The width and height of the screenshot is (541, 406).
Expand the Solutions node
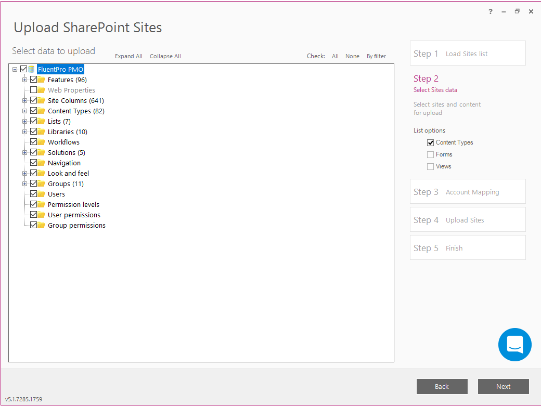point(25,153)
